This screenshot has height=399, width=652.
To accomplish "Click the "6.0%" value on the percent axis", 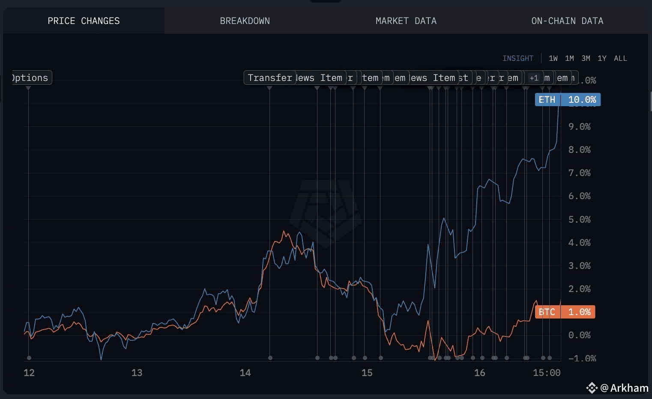I will tap(580, 196).
